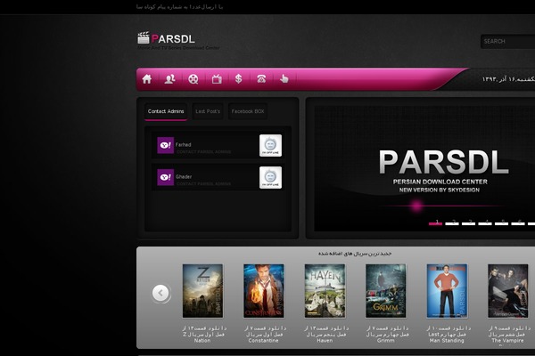Click Farhad's Yahoo messenger icon

click(166, 145)
